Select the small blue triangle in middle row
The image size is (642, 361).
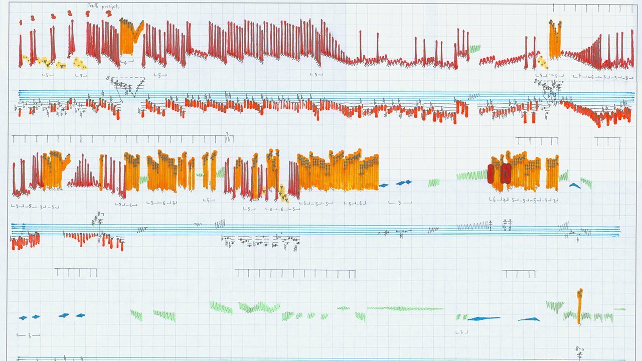(575, 186)
